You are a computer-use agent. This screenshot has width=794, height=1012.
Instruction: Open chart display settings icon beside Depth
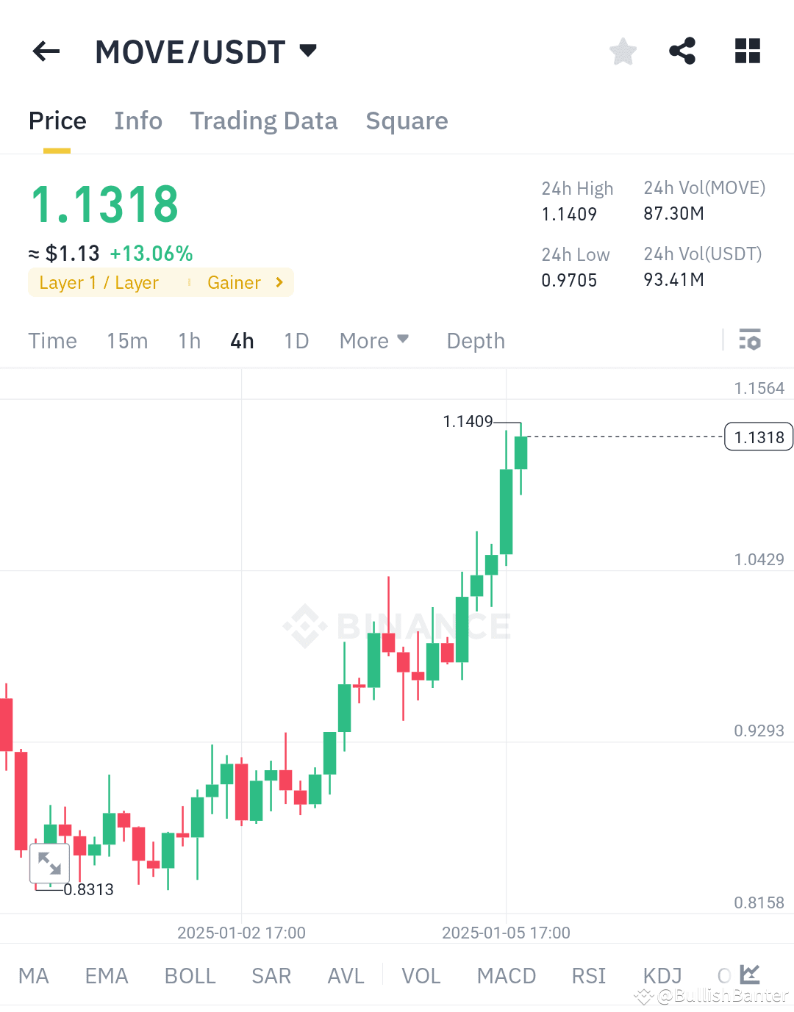(751, 340)
